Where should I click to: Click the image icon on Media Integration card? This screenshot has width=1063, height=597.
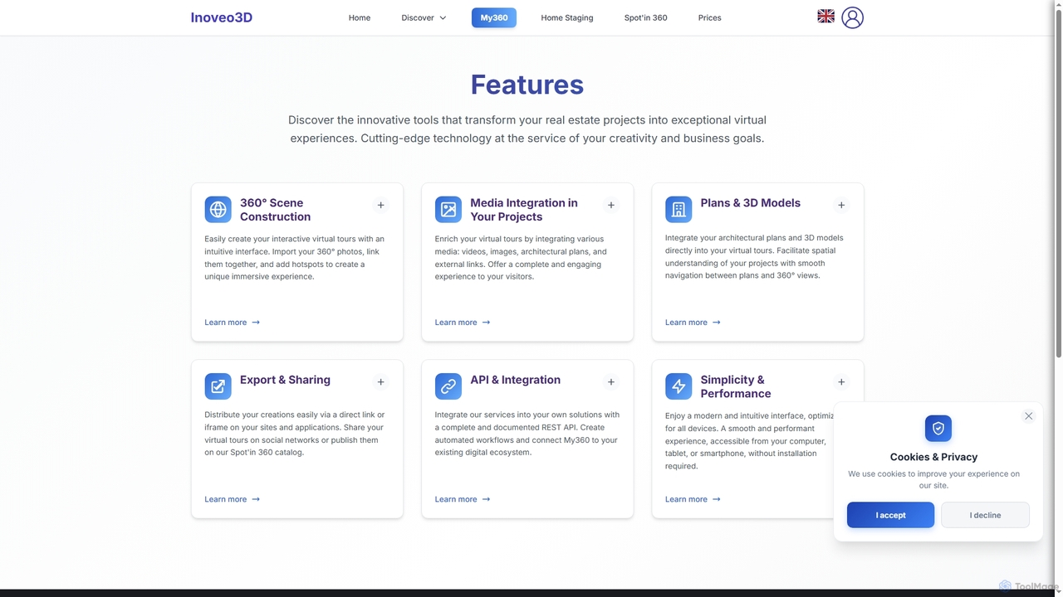pos(448,210)
